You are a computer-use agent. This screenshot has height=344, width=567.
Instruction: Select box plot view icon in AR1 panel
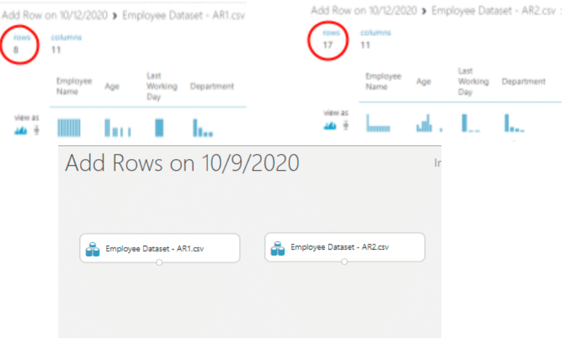[36, 130]
